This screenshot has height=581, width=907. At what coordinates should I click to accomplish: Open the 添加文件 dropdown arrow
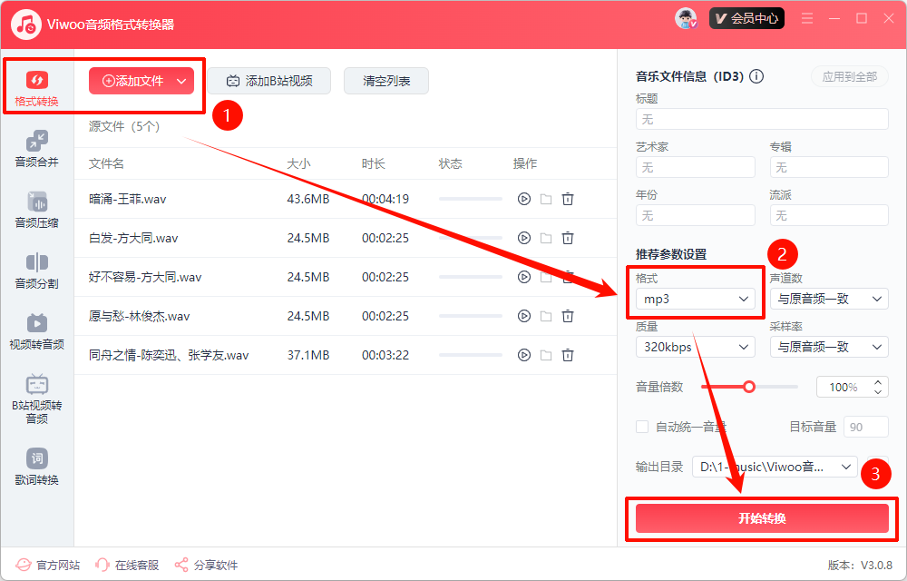181,81
